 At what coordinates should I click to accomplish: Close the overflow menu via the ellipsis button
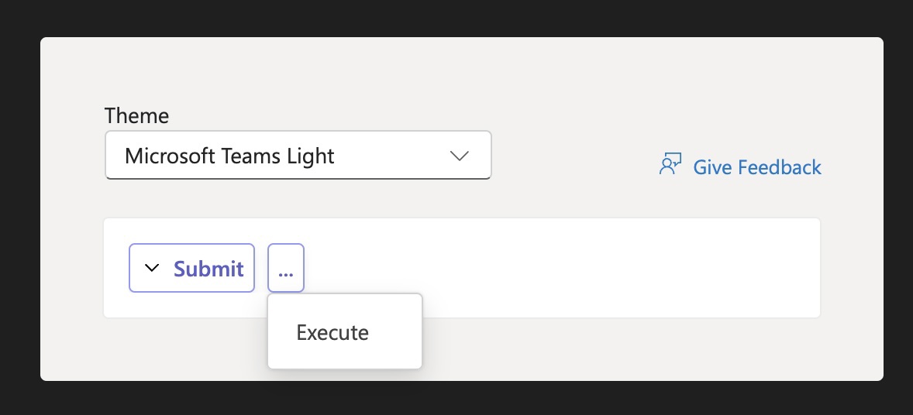[x=286, y=268]
